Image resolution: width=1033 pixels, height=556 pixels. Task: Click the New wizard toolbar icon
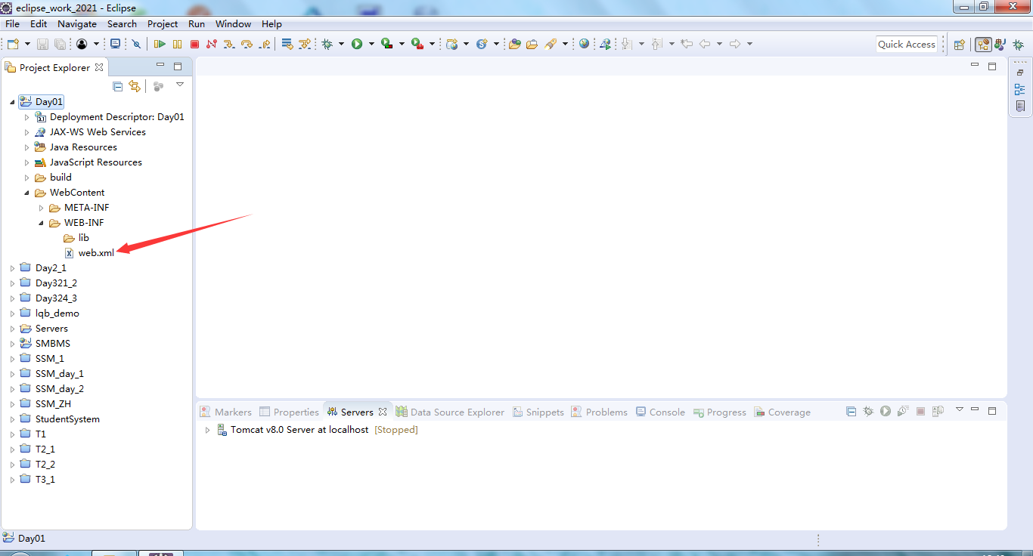(13, 45)
